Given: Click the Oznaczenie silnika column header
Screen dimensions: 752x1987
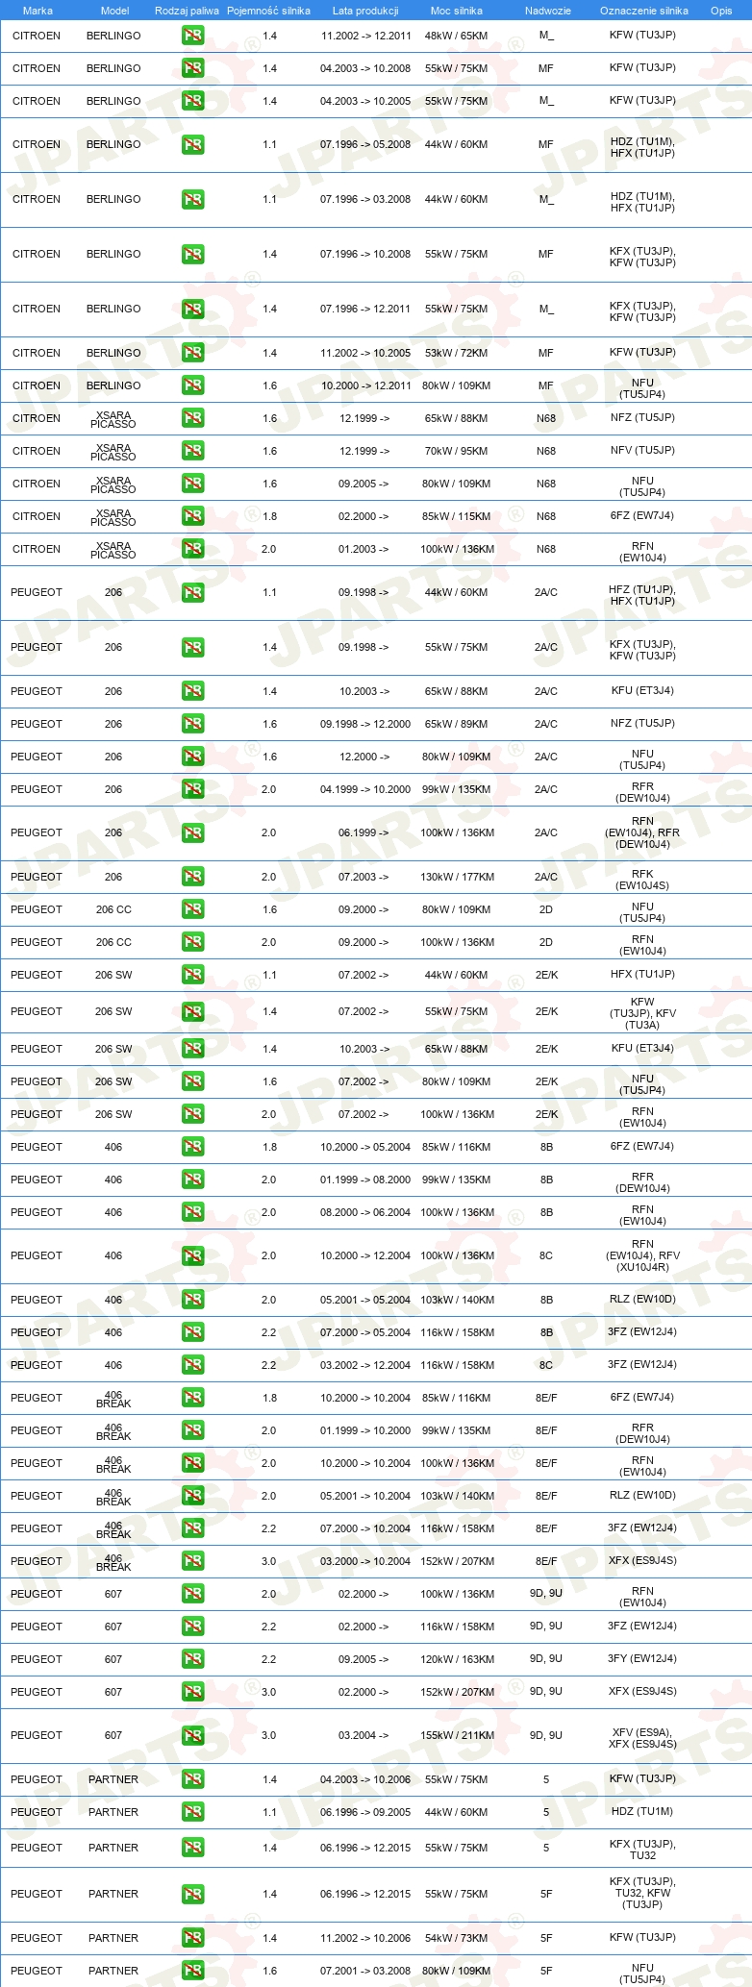Looking at the screenshot, I should 644,11.
